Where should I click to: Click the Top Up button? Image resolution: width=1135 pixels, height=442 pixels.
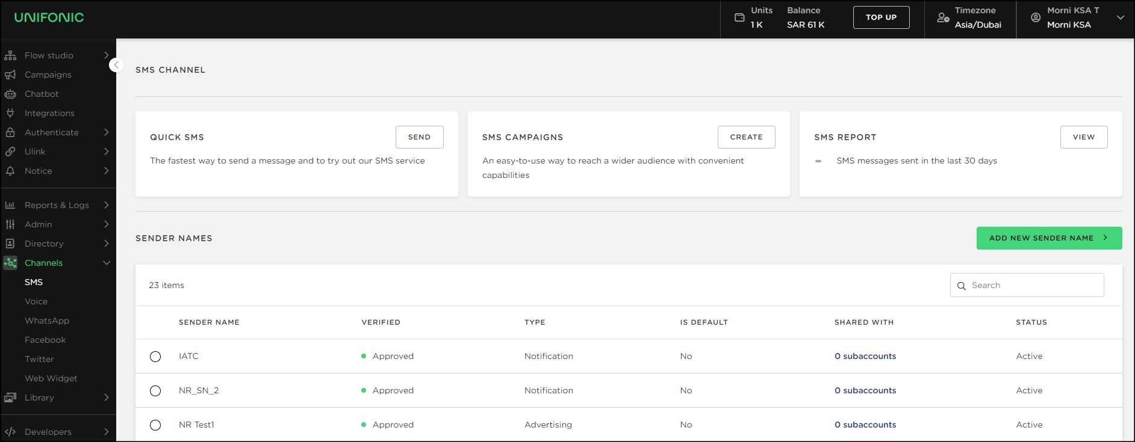881,17
